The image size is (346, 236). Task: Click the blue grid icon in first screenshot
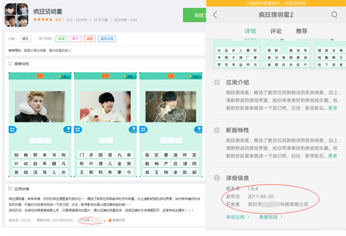(x=13, y=129)
